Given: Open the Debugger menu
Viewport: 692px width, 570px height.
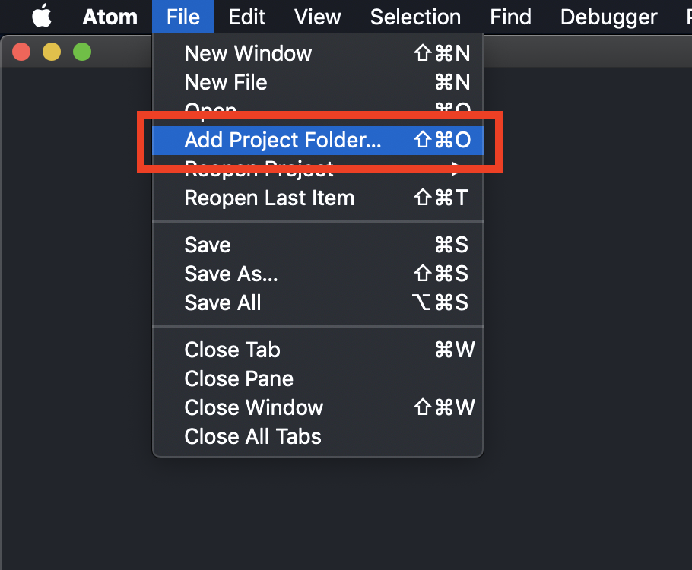Looking at the screenshot, I should [608, 17].
